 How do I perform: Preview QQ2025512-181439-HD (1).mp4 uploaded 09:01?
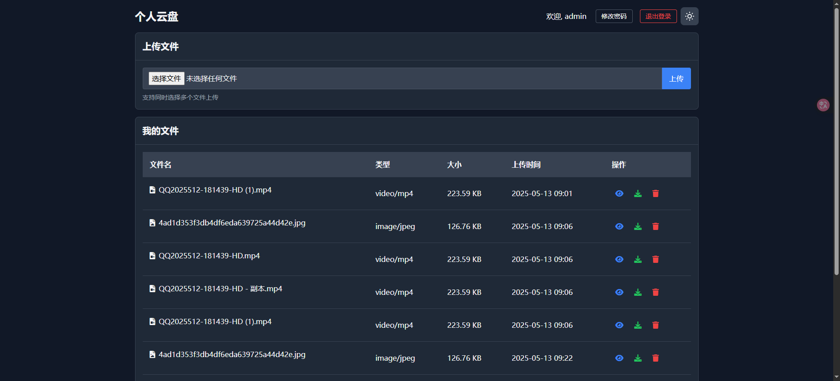[x=619, y=193]
